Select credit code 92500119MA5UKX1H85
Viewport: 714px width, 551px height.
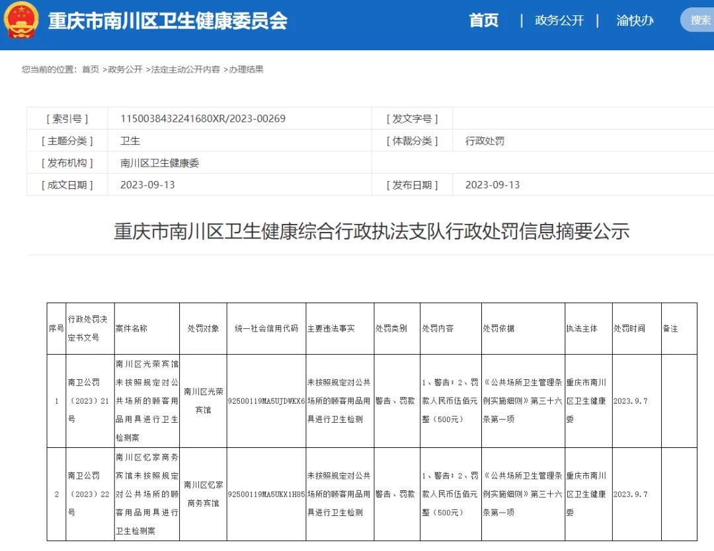click(266, 494)
